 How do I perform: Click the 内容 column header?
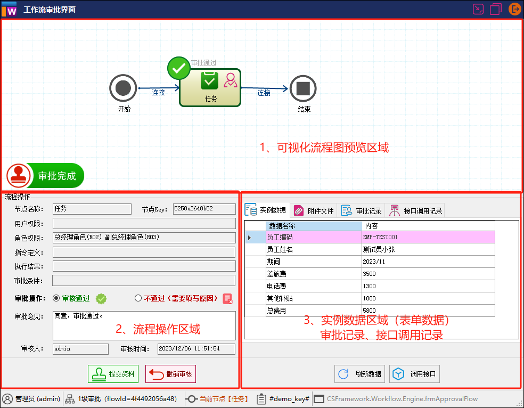point(429,226)
